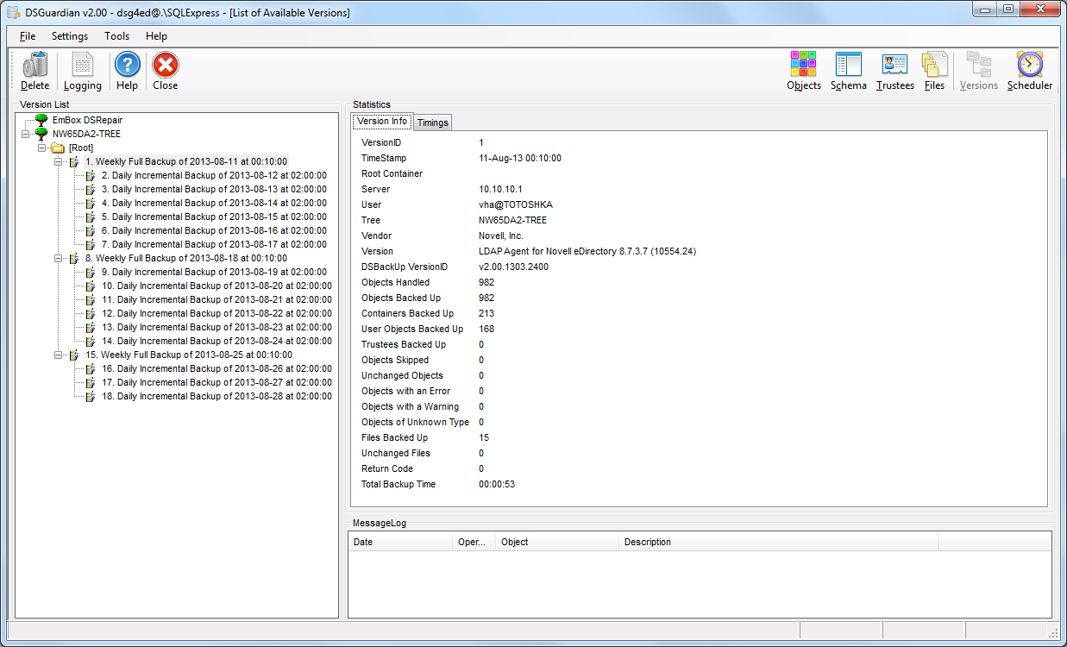Click backup icon of version 1 Weekly Full

coord(74,161)
